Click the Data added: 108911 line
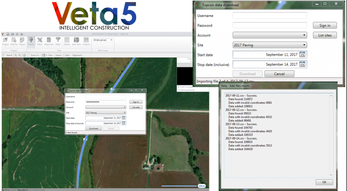This screenshot has height=191, width=347. click(240, 106)
